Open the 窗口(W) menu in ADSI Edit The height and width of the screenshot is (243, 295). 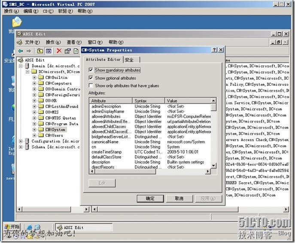pos(95,42)
